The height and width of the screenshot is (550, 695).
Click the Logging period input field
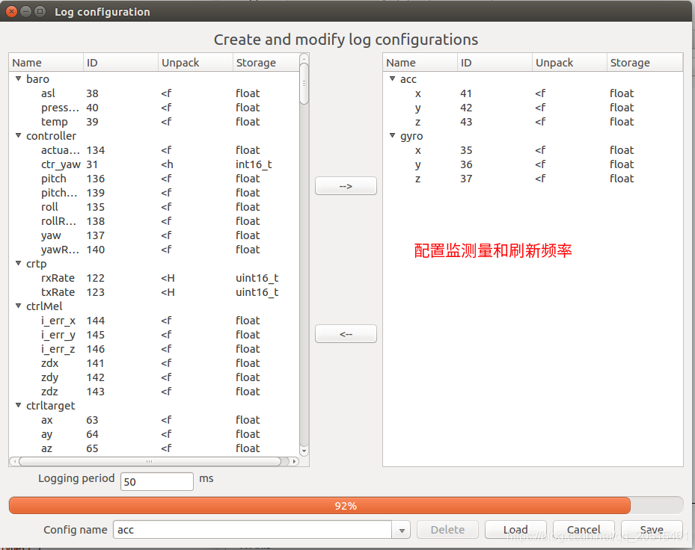coord(157,482)
